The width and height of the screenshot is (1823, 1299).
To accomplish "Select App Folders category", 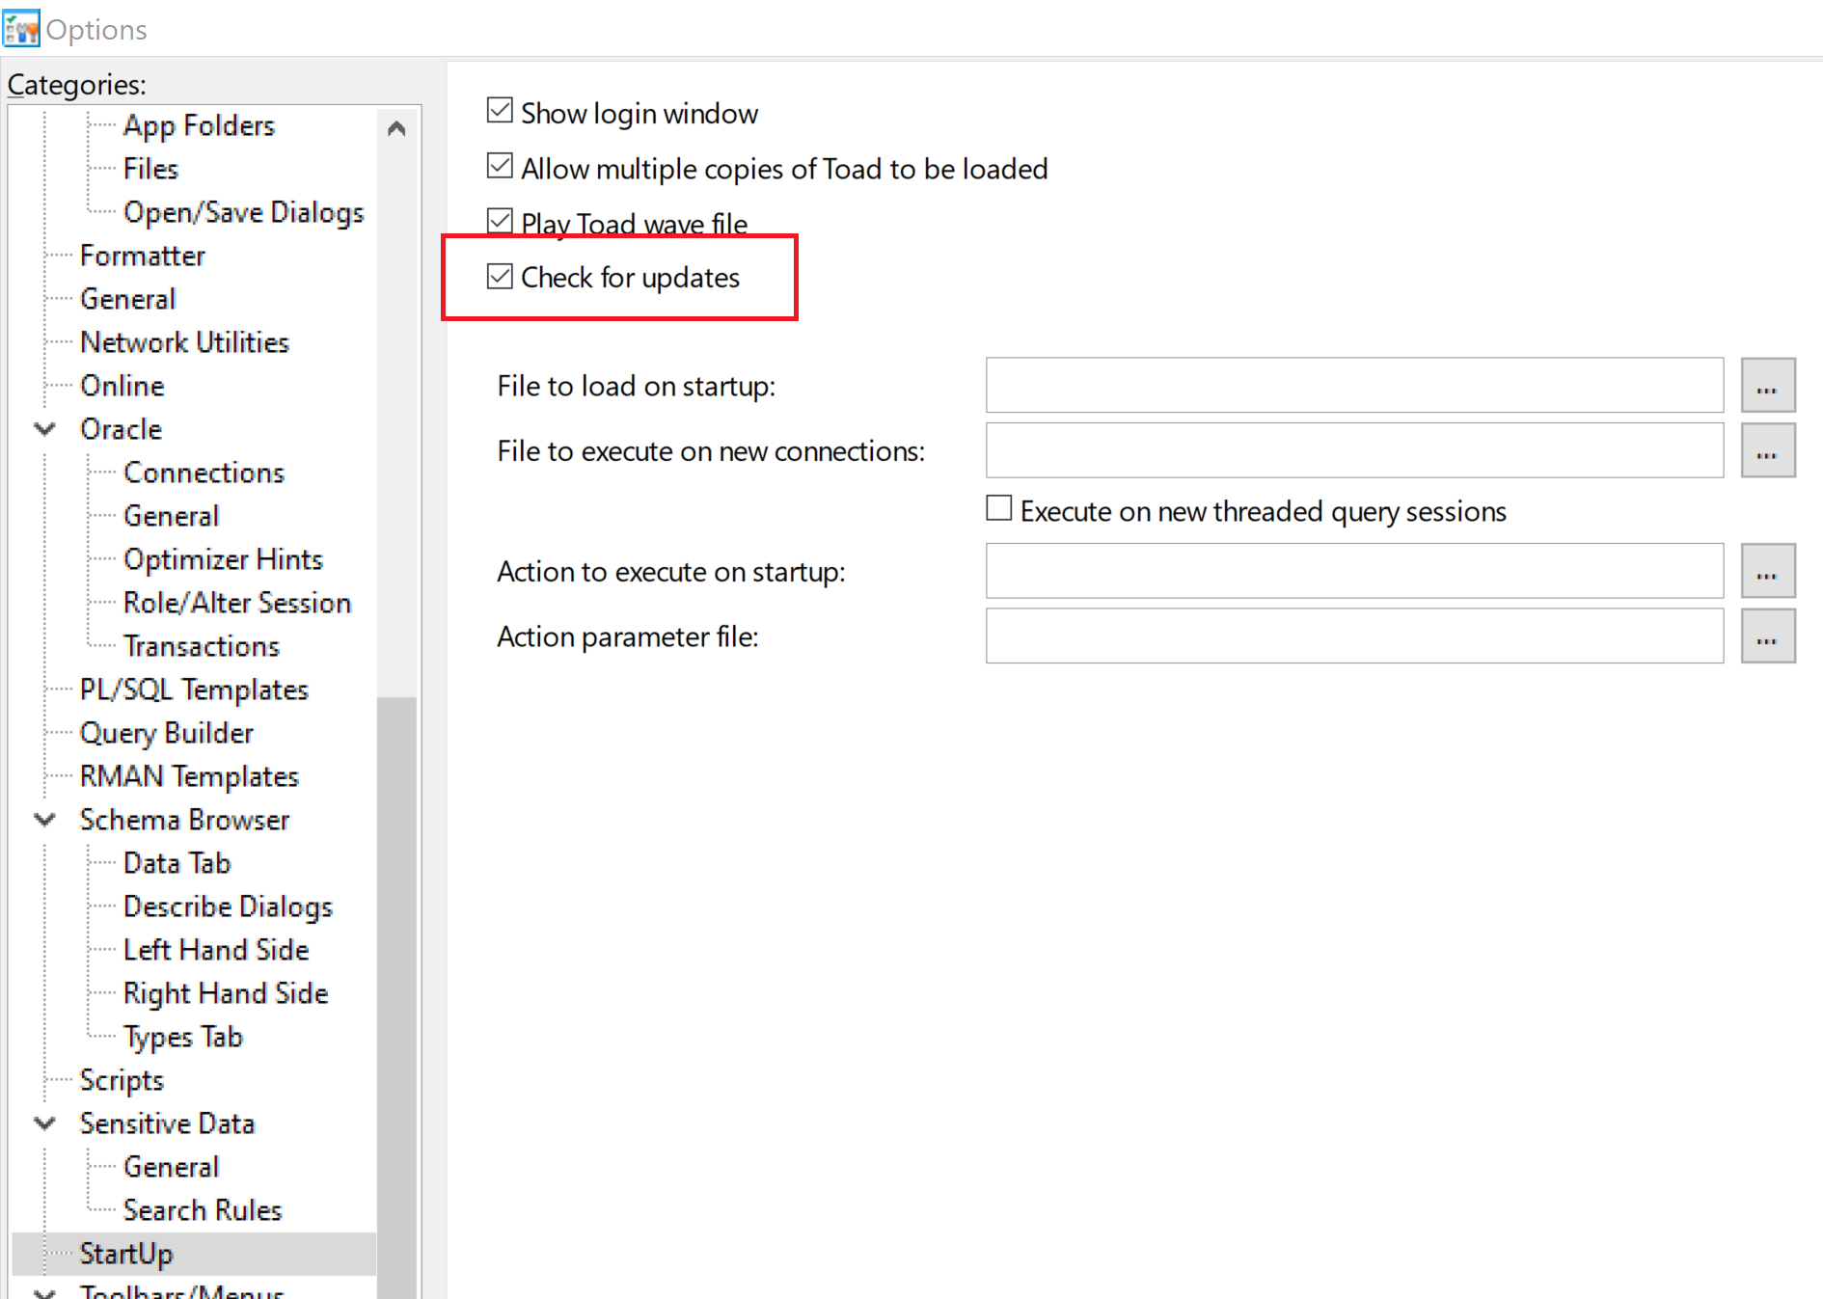I will pos(199,125).
